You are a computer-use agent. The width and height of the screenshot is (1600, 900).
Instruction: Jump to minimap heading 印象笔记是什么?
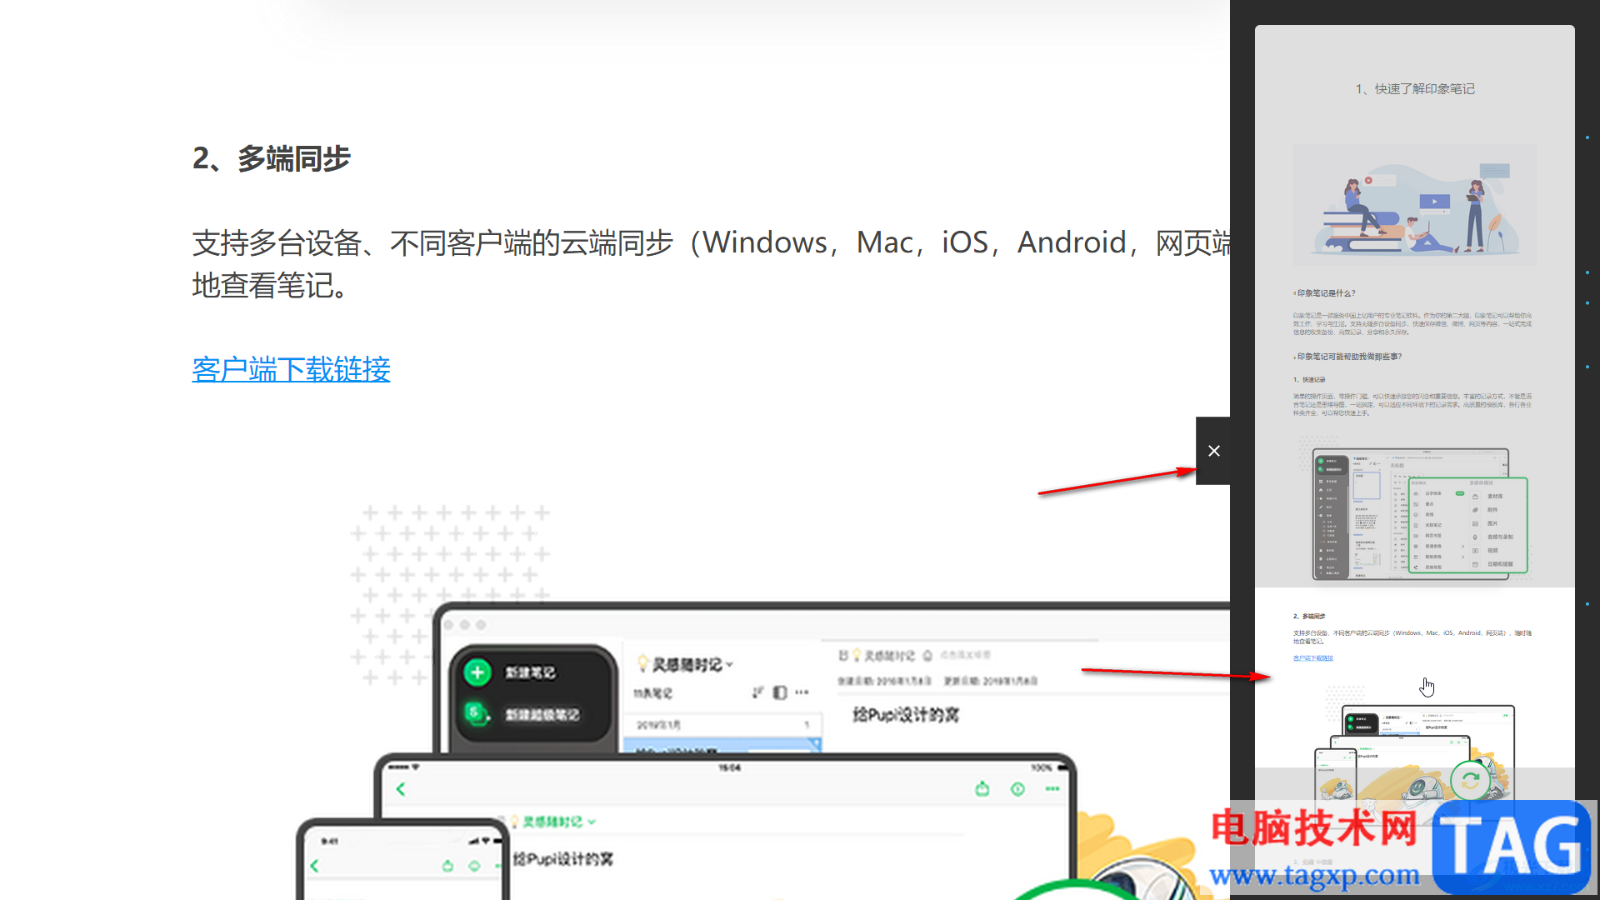tap(1325, 293)
